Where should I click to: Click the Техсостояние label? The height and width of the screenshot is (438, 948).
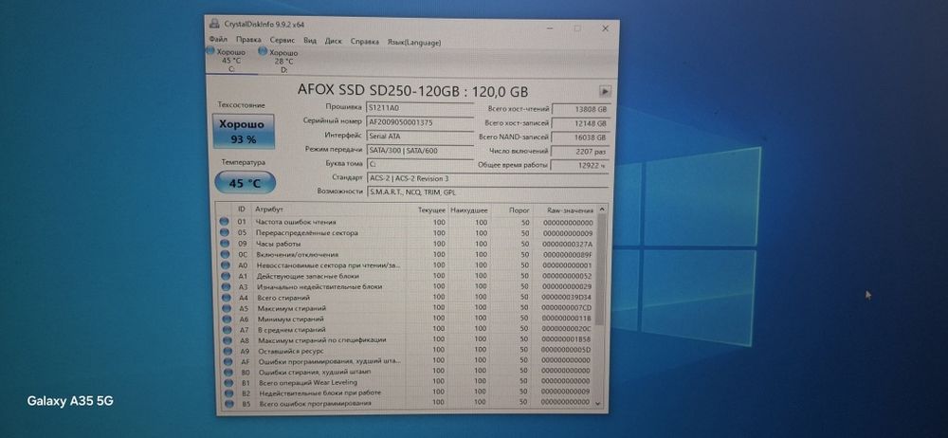click(x=241, y=104)
